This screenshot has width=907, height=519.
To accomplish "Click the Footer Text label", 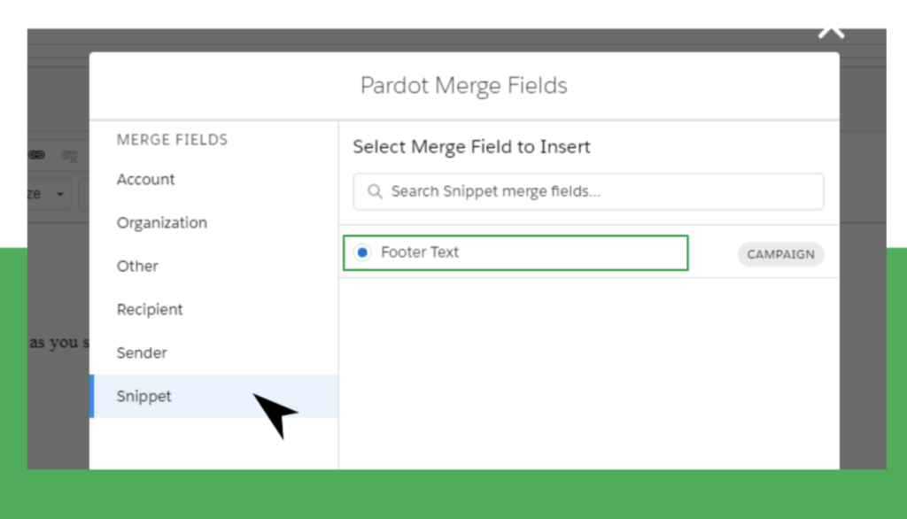I will pos(419,252).
